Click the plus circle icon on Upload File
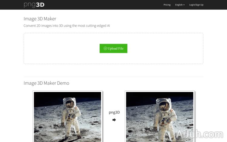This screenshot has width=227, height=142. (105, 49)
